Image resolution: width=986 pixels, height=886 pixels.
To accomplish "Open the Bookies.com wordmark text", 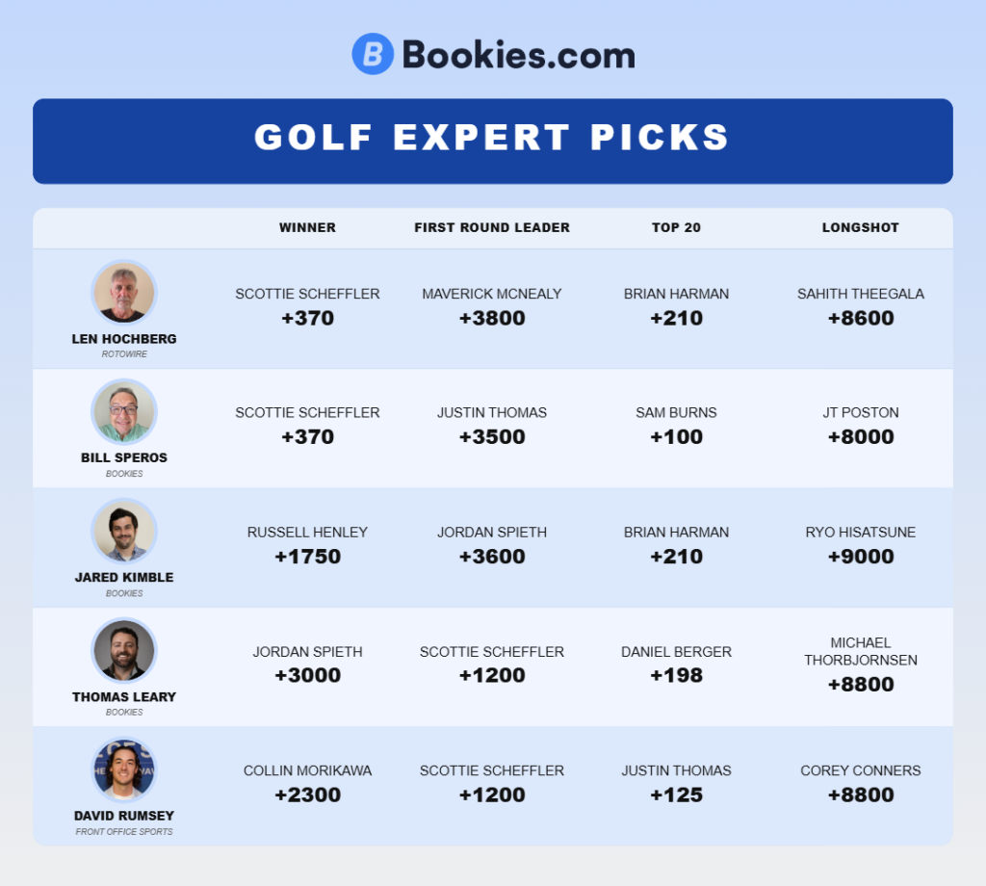I will pos(518,55).
